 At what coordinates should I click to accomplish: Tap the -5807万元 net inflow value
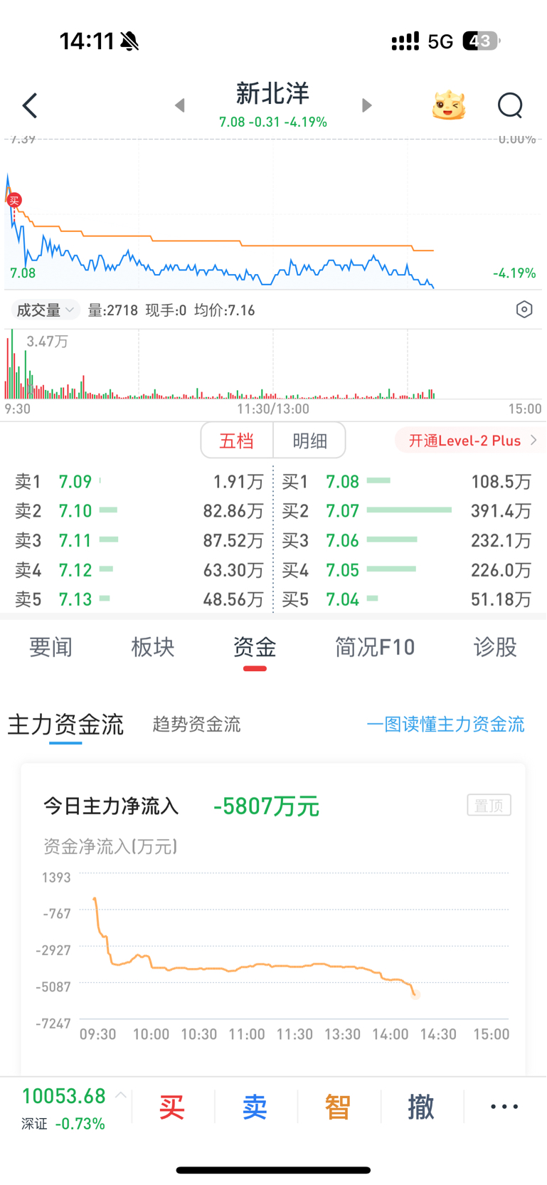point(266,806)
